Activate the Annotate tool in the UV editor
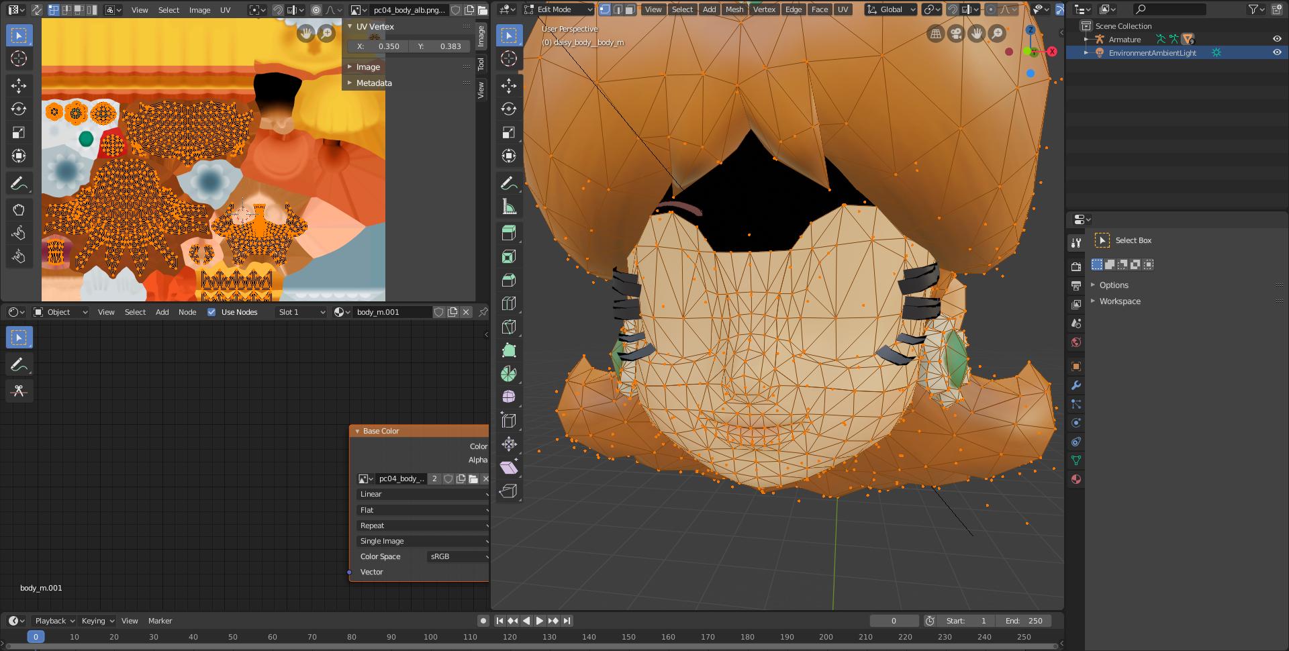This screenshot has height=651, width=1289. coord(19,182)
